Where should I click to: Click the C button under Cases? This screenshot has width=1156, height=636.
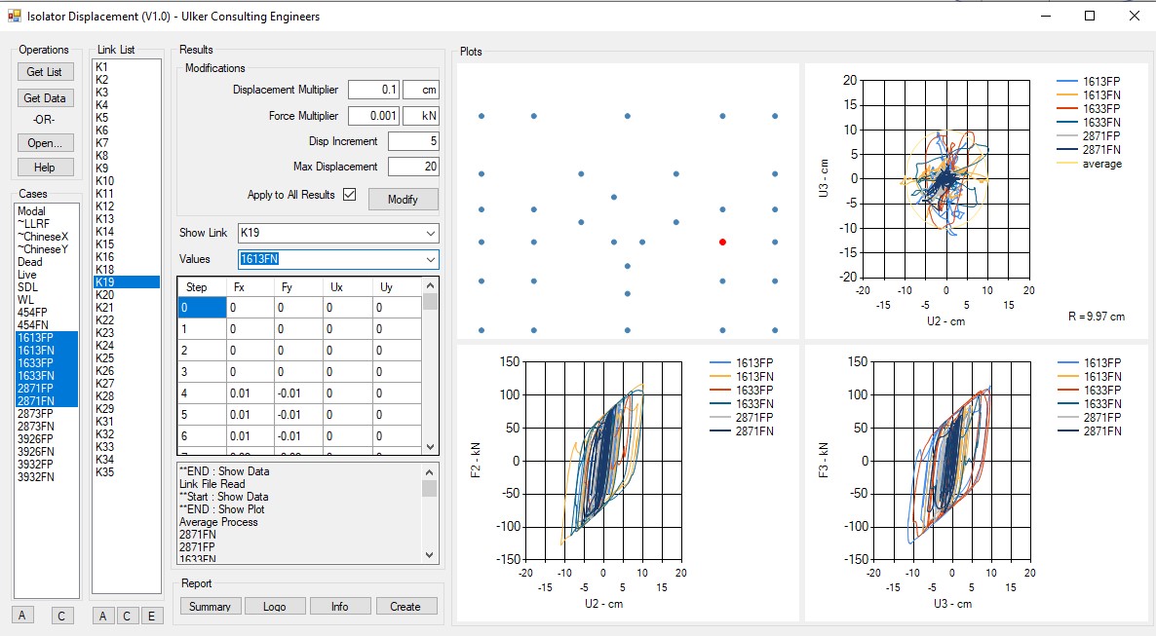click(x=61, y=616)
